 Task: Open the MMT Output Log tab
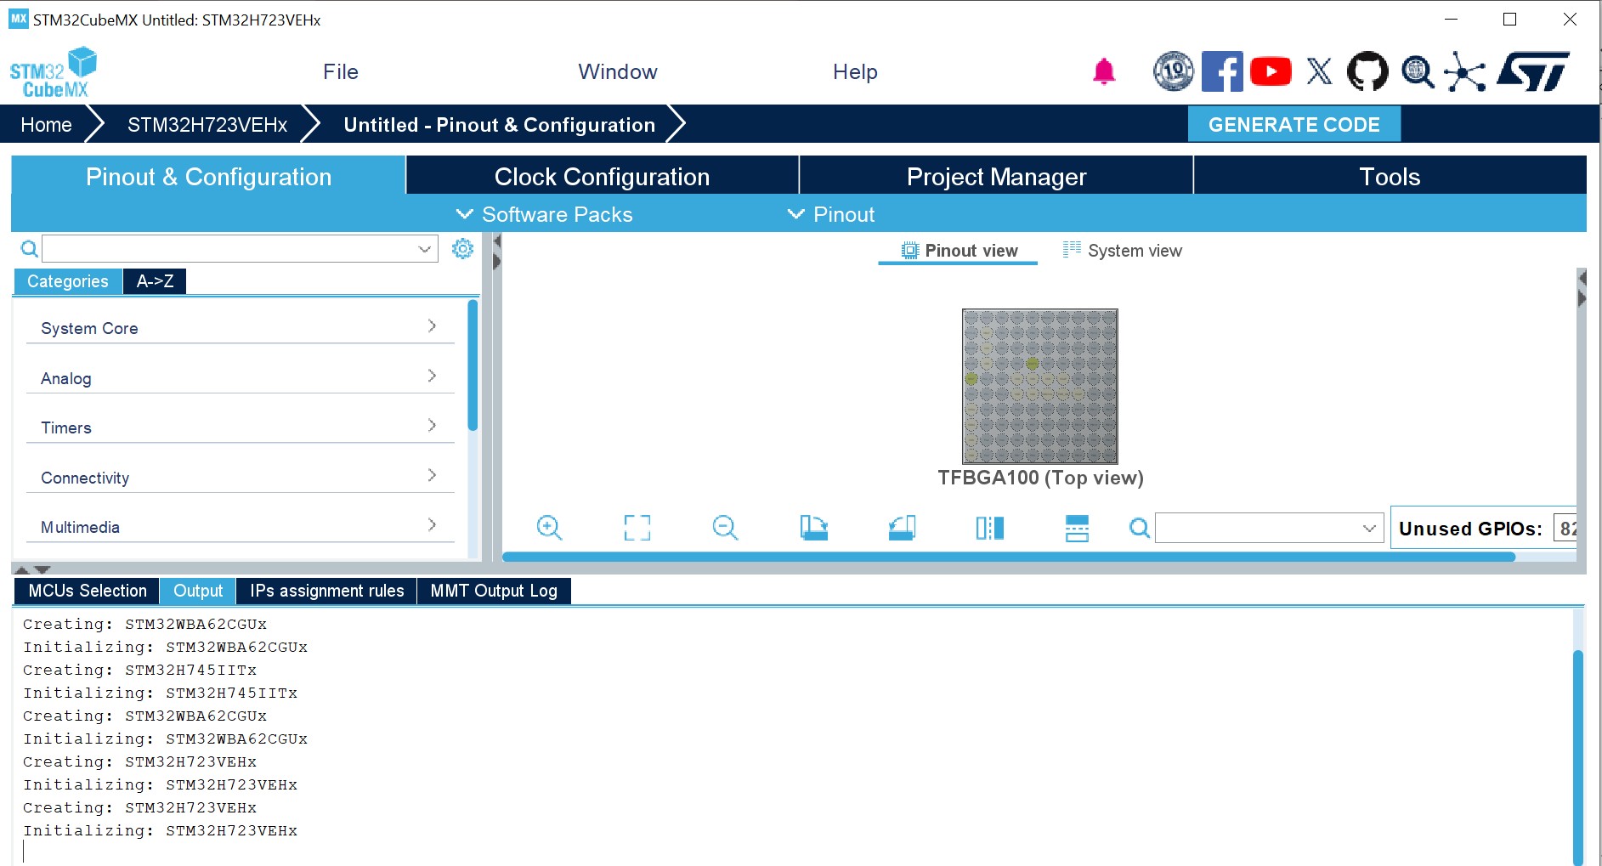click(494, 591)
